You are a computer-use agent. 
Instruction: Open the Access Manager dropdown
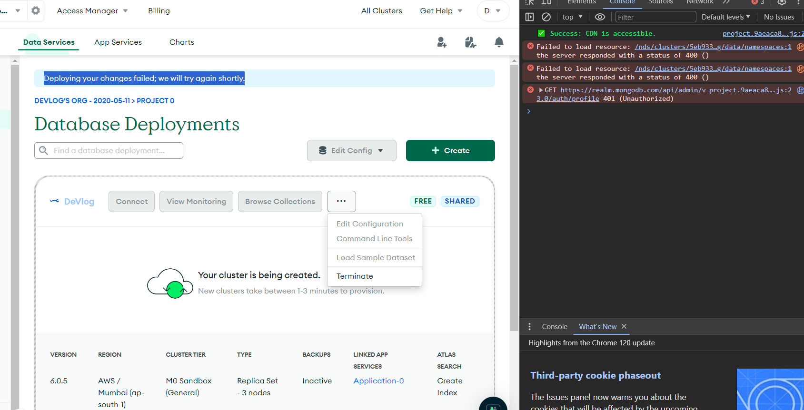click(92, 10)
